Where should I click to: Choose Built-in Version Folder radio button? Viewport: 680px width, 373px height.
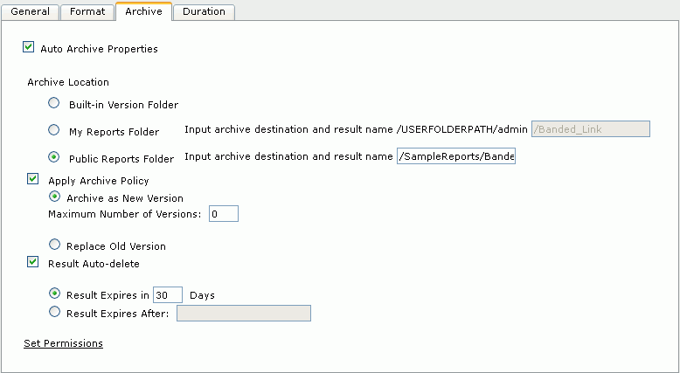click(54, 103)
